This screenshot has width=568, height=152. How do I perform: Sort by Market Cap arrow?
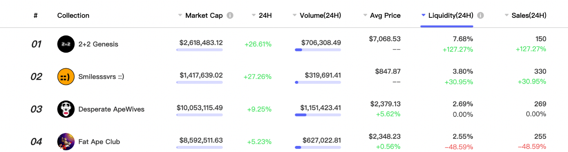pyautogui.click(x=180, y=16)
